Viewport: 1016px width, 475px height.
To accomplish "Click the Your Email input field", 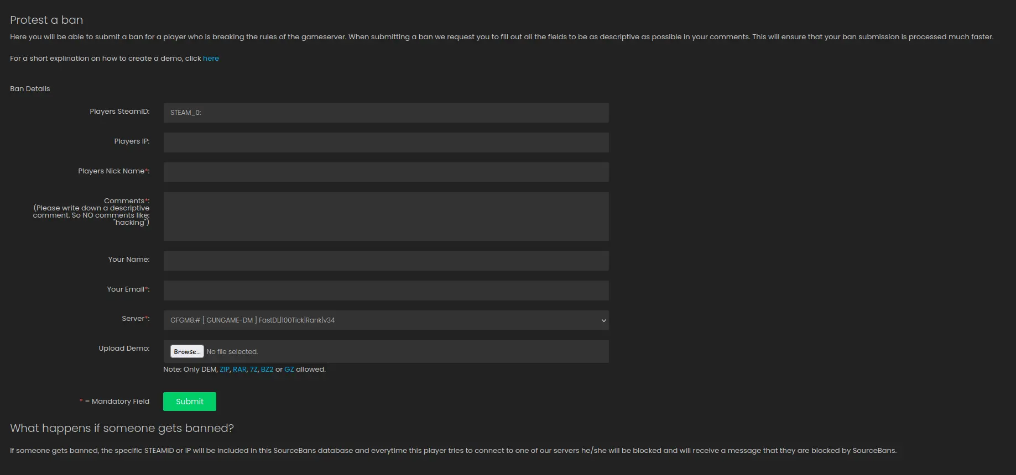I will (x=385, y=291).
